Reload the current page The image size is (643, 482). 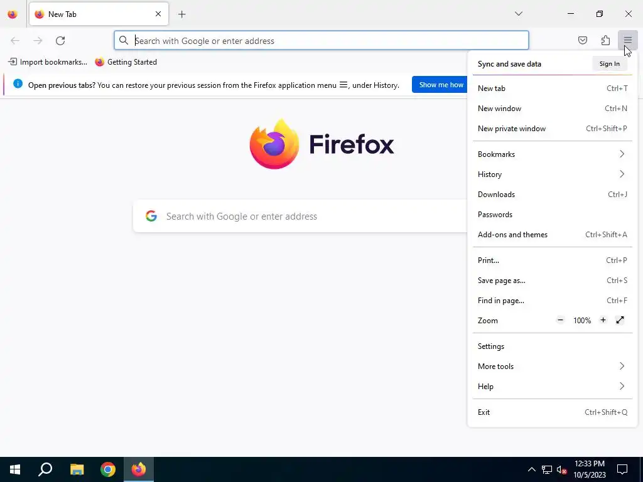(60, 41)
